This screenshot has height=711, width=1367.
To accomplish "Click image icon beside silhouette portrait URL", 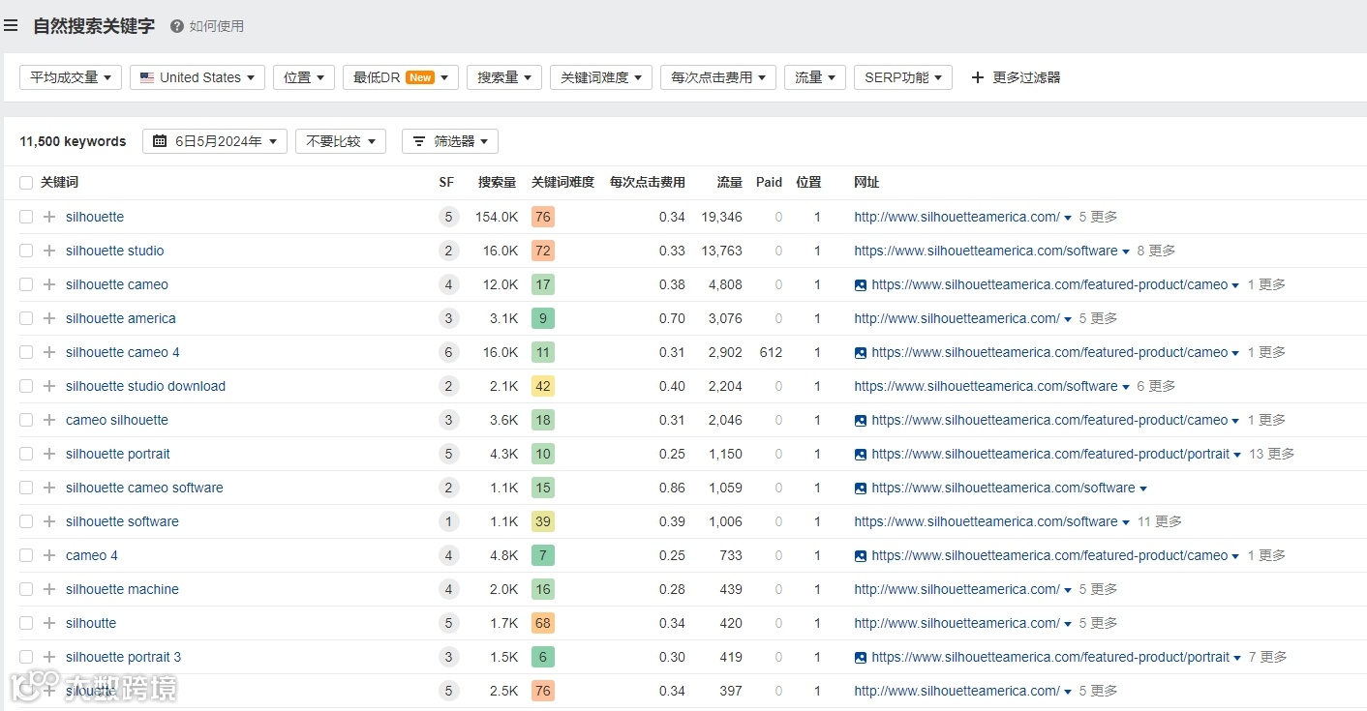I will click(x=861, y=454).
